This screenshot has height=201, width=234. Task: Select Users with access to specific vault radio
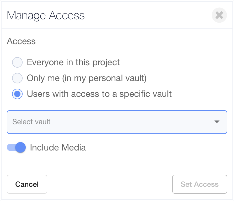pyautogui.click(x=17, y=94)
